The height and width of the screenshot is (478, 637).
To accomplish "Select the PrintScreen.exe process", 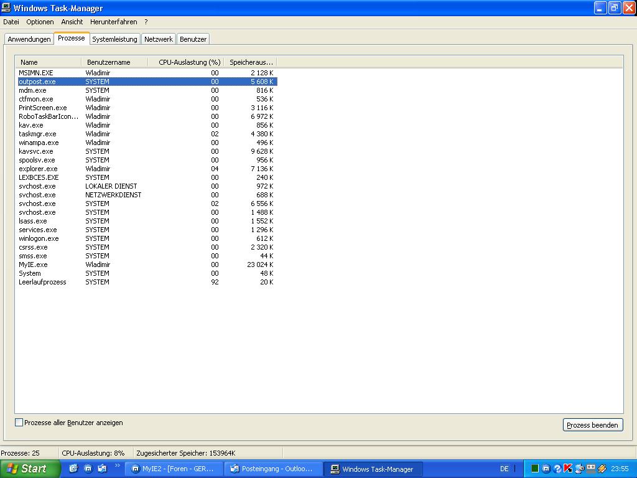I will (x=147, y=108).
